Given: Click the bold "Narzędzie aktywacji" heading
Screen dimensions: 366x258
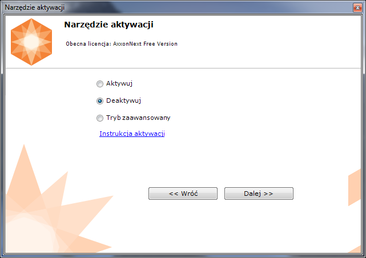Looking at the screenshot, I should 108,25.
